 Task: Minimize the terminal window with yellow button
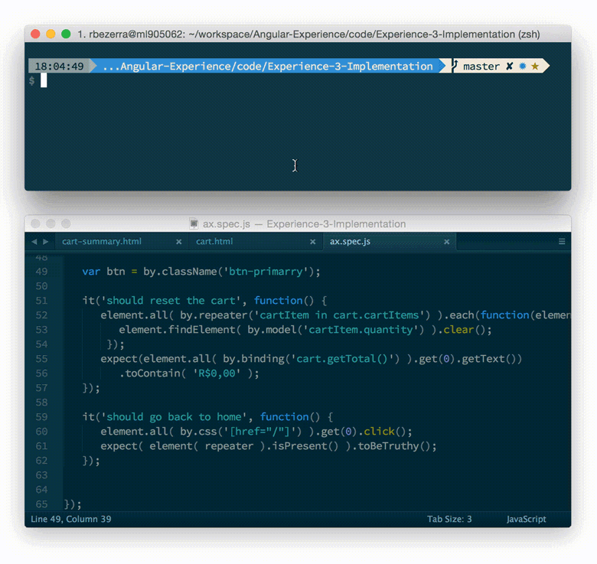coord(51,34)
